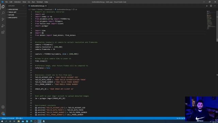
Task: Open the Edit menu
Action: click(x=11, y=2)
